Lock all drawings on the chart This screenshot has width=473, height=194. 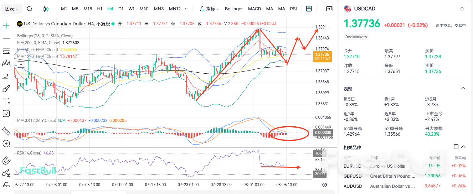tap(6, 173)
